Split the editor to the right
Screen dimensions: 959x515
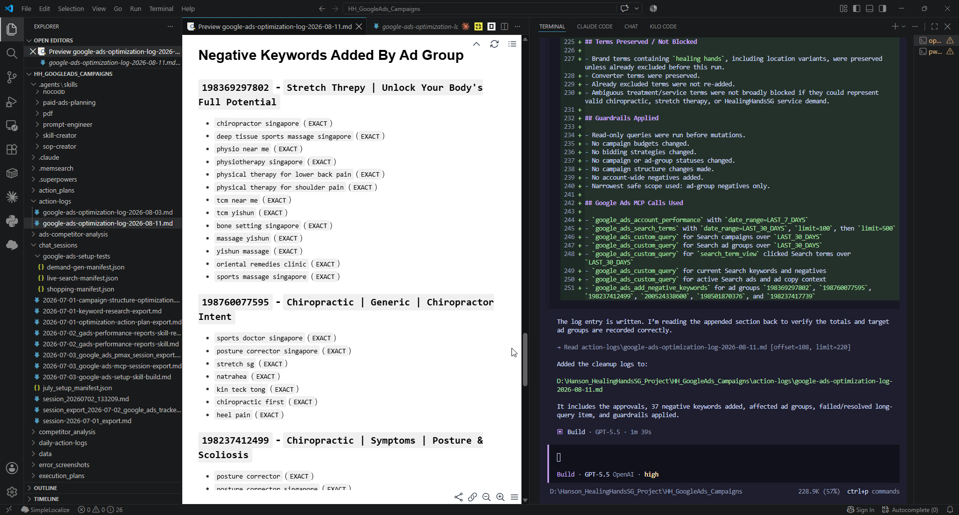(x=504, y=26)
